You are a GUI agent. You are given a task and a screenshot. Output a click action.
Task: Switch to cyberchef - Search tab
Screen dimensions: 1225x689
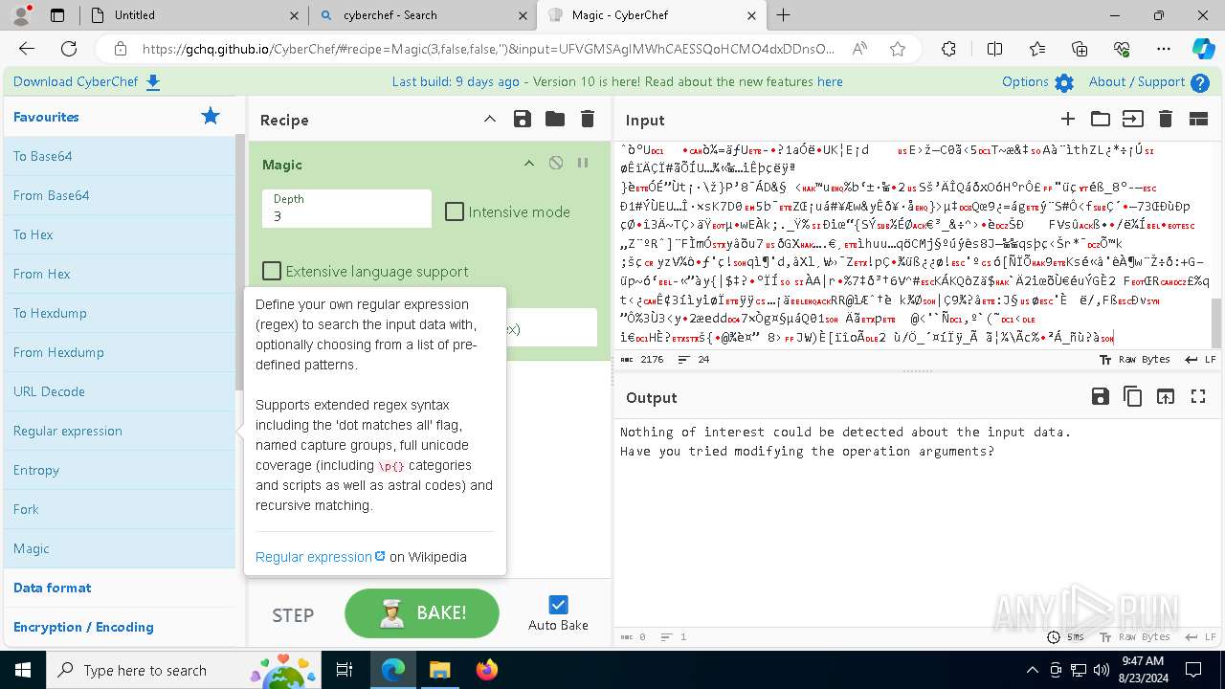tap(423, 15)
